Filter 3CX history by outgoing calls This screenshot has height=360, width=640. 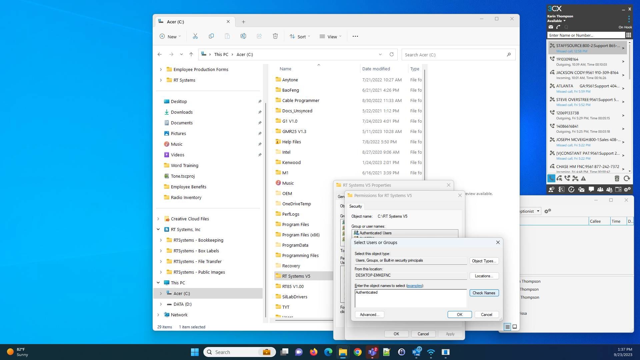click(x=567, y=179)
